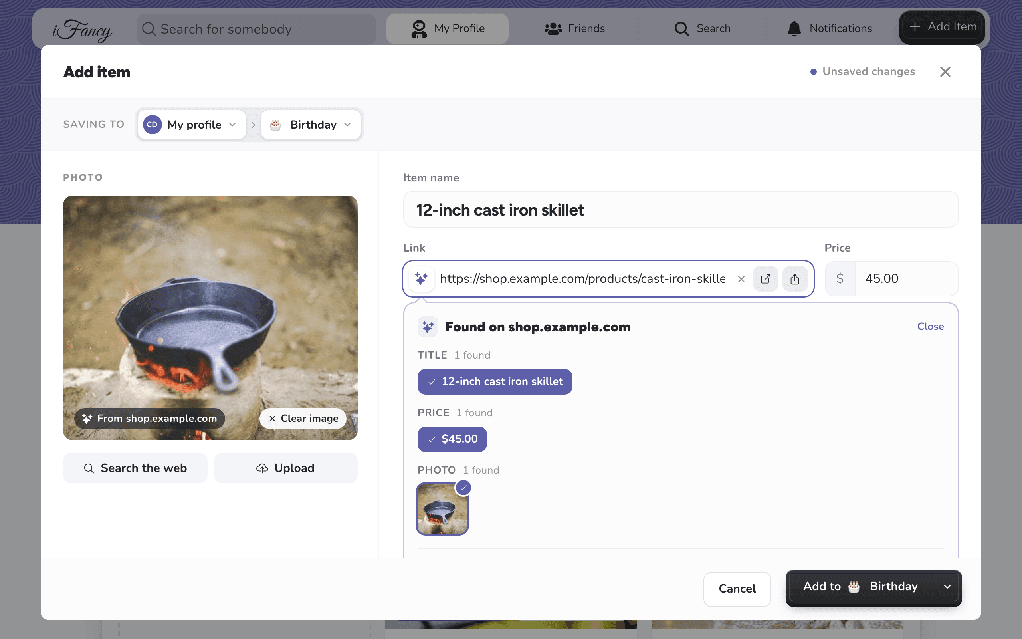Image resolution: width=1022 pixels, height=639 pixels.
Task: Open the Notifications nav tab
Action: tap(830, 28)
